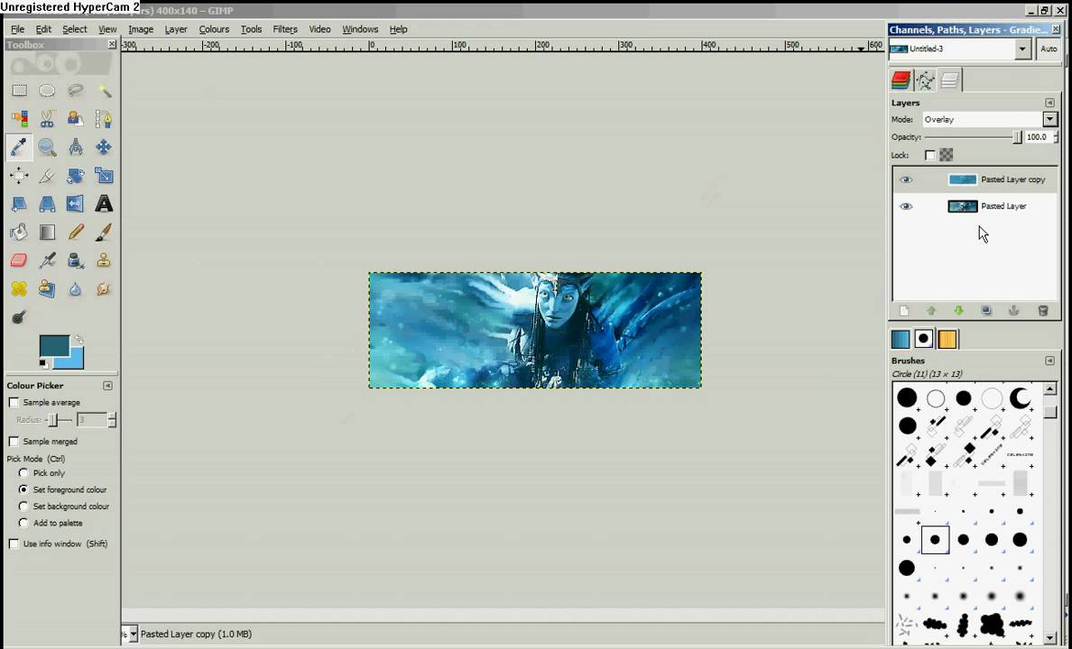
Task: Select the Text tool
Action: pos(104,204)
